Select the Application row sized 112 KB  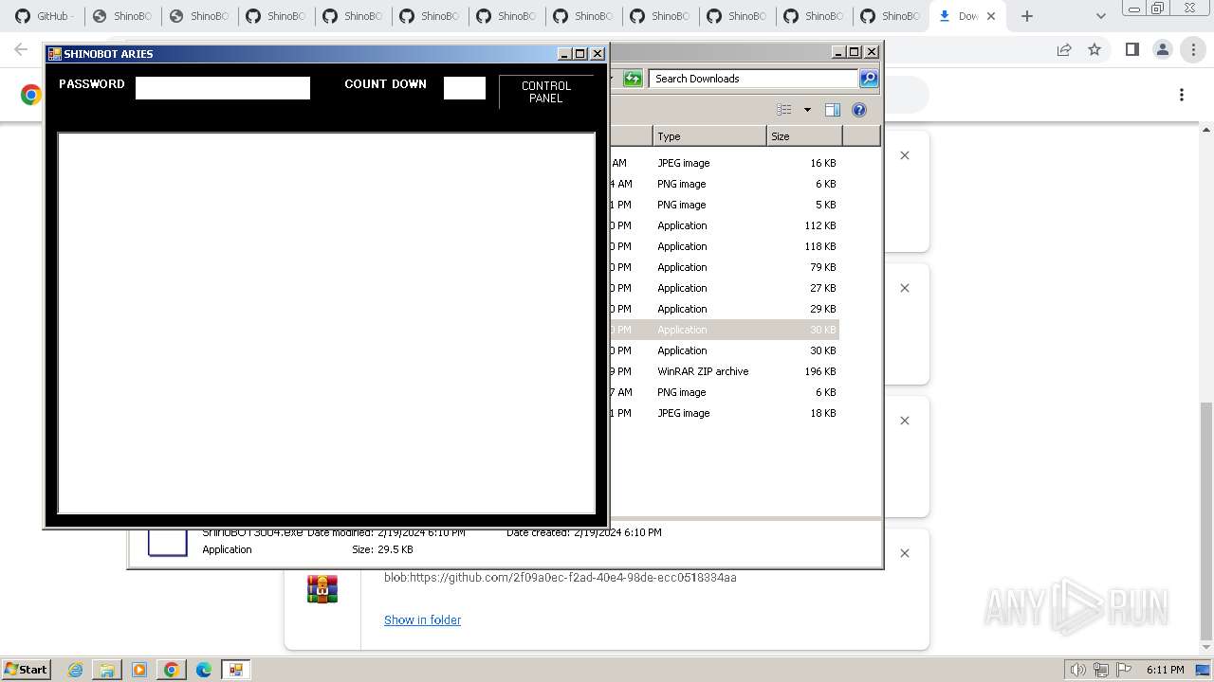tap(725, 225)
